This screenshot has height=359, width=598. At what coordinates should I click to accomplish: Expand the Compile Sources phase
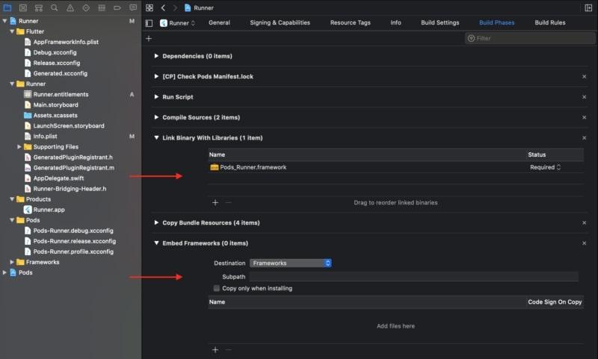(x=156, y=117)
